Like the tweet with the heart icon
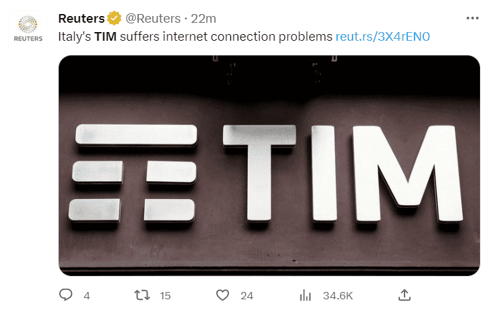 click(222, 295)
